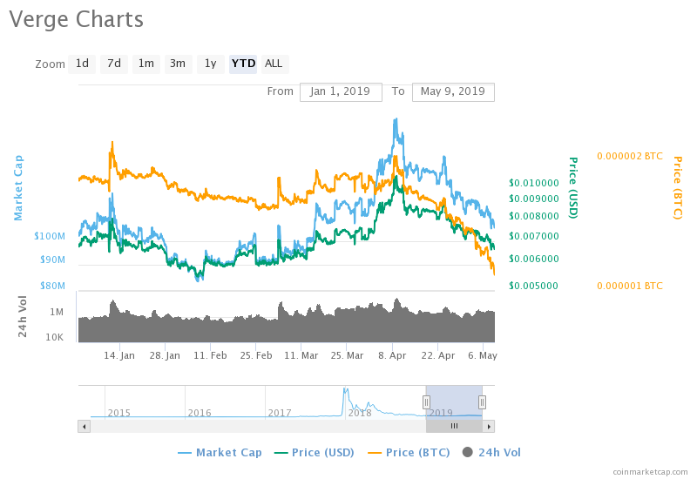Toggle Price (USD) series in legend
Viewport: 697px width, 479px height.
point(315,453)
